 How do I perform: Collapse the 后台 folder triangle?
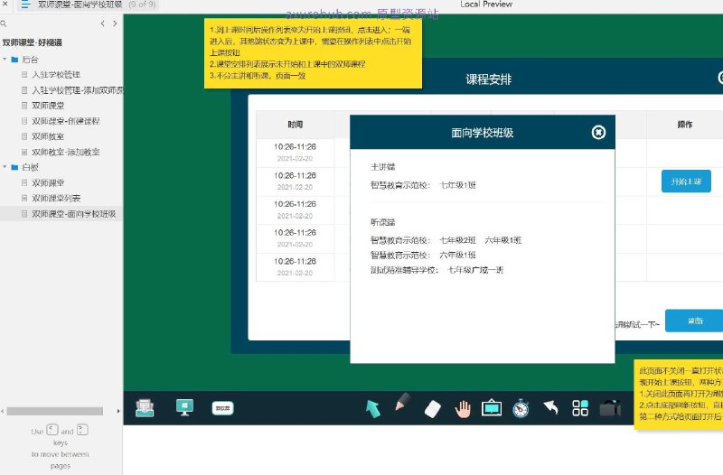[x=5, y=59]
